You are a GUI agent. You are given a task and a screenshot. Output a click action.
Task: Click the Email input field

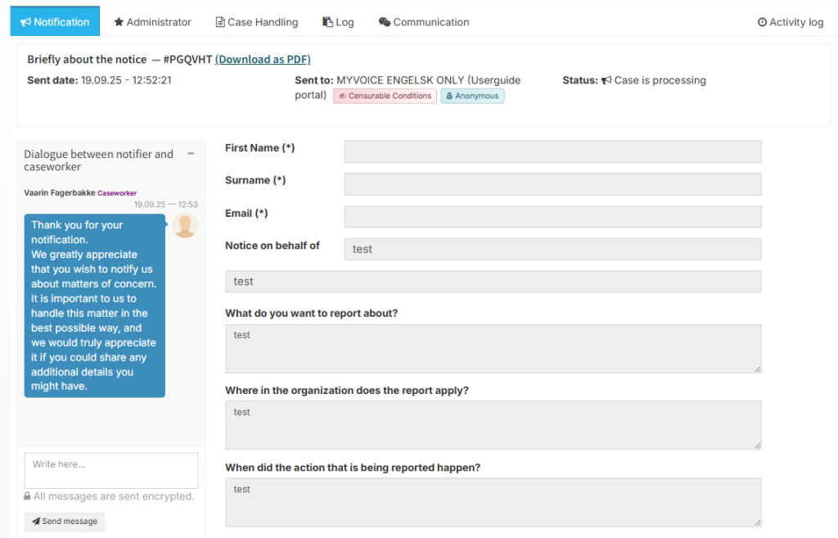(552, 216)
